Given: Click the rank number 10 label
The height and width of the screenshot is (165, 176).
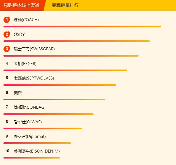Looking at the screenshot, I should pos(7,151).
